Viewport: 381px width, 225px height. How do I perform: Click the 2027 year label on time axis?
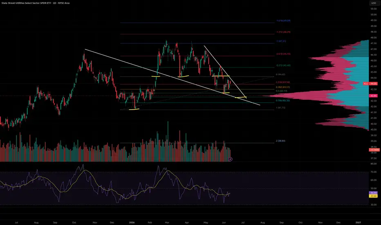[x=358, y=222]
